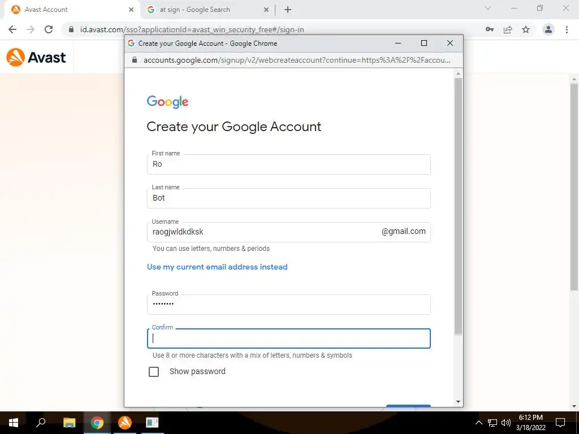Viewport: 579px width, 434px height.
Task: Open a new tab with the plus button
Action: (x=288, y=10)
